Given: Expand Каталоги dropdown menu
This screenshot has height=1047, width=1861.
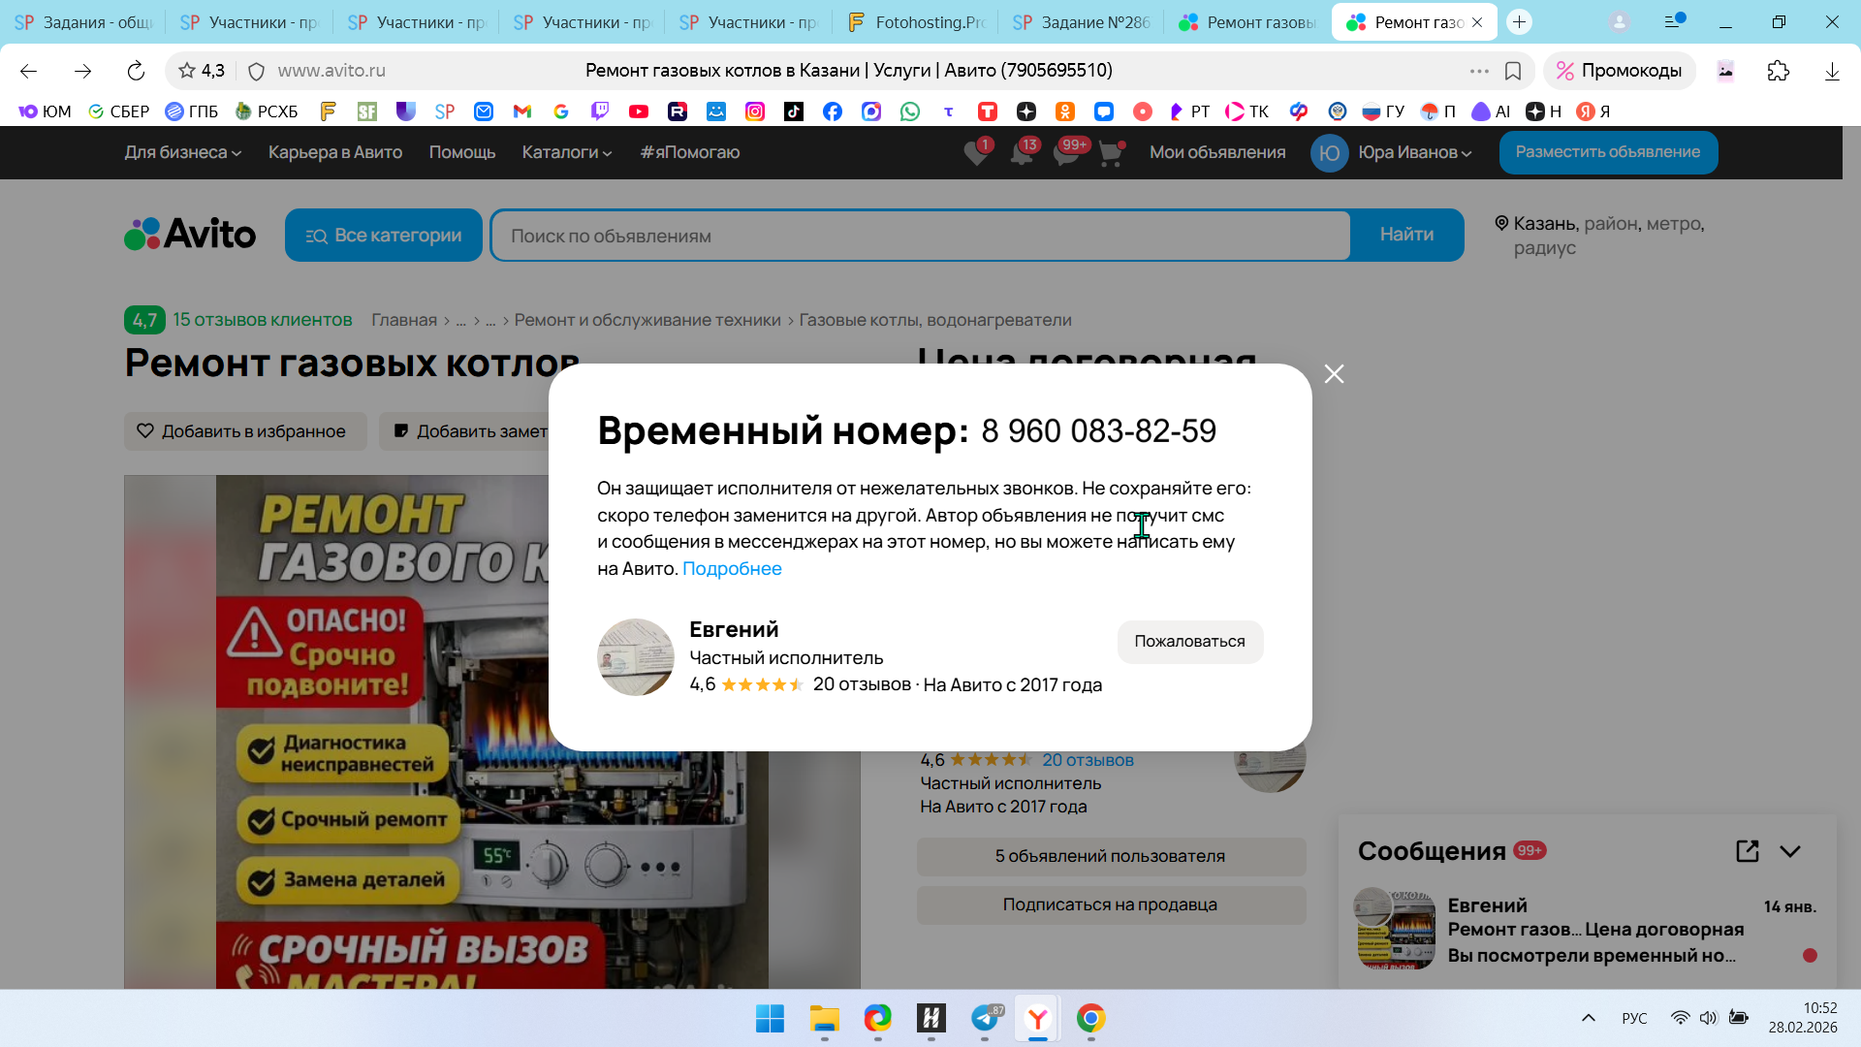Looking at the screenshot, I should click(566, 152).
